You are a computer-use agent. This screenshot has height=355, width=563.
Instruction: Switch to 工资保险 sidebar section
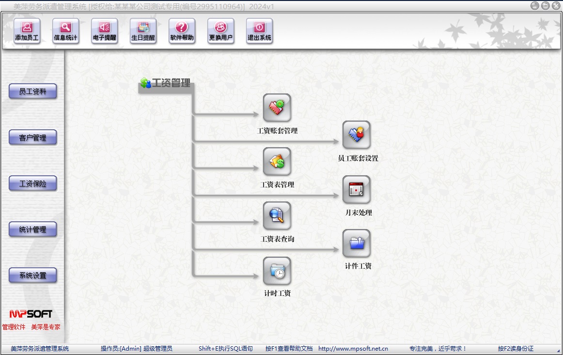point(33,184)
